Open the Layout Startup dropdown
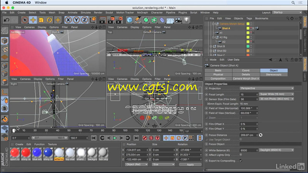 tap(287, 12)
